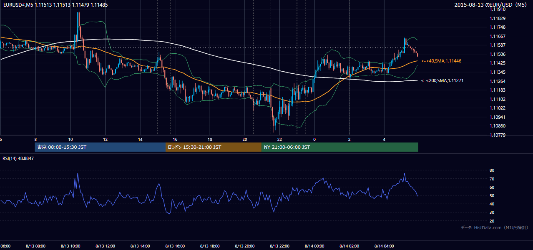Click hour label 14 under price chart
533x250 pixels.
(x=140, y=140)
